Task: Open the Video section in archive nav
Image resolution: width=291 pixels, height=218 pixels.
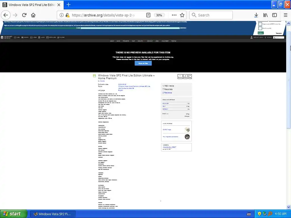Action: tap(34, 37)
